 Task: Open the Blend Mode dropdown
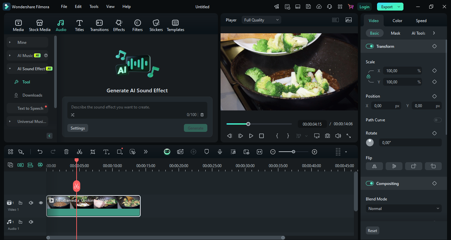click(403, 209)
